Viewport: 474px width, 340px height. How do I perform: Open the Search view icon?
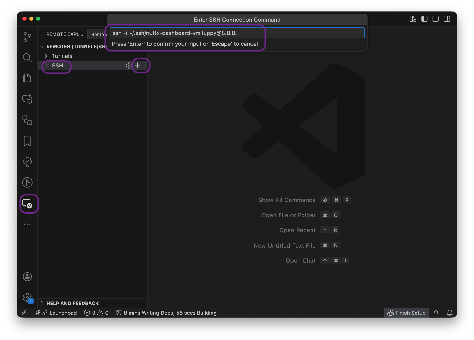point(27,58)
